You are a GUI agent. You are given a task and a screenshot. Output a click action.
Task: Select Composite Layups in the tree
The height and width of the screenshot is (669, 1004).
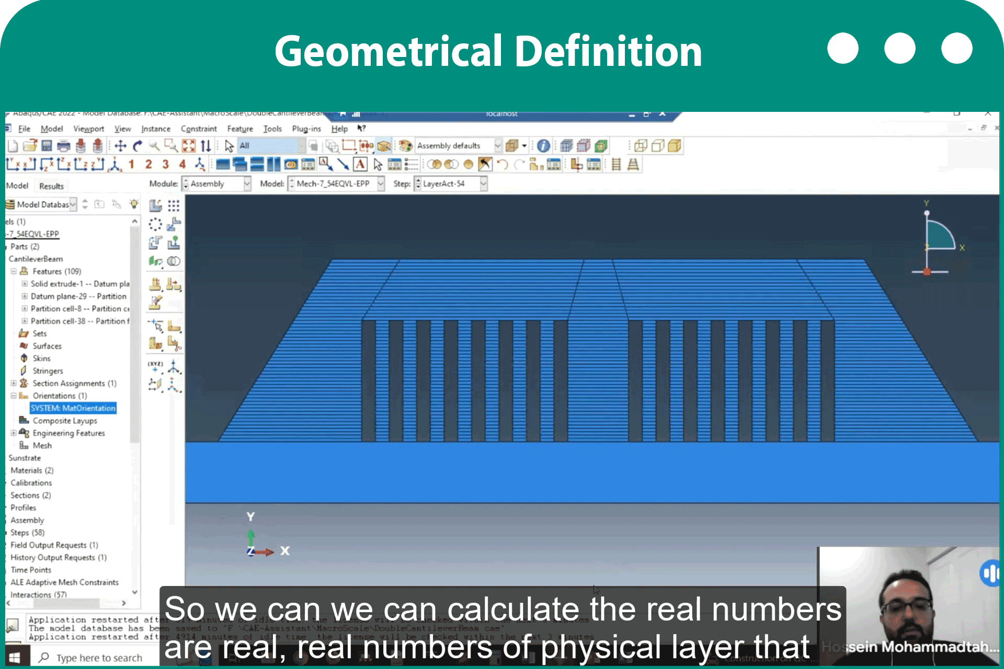65,421
